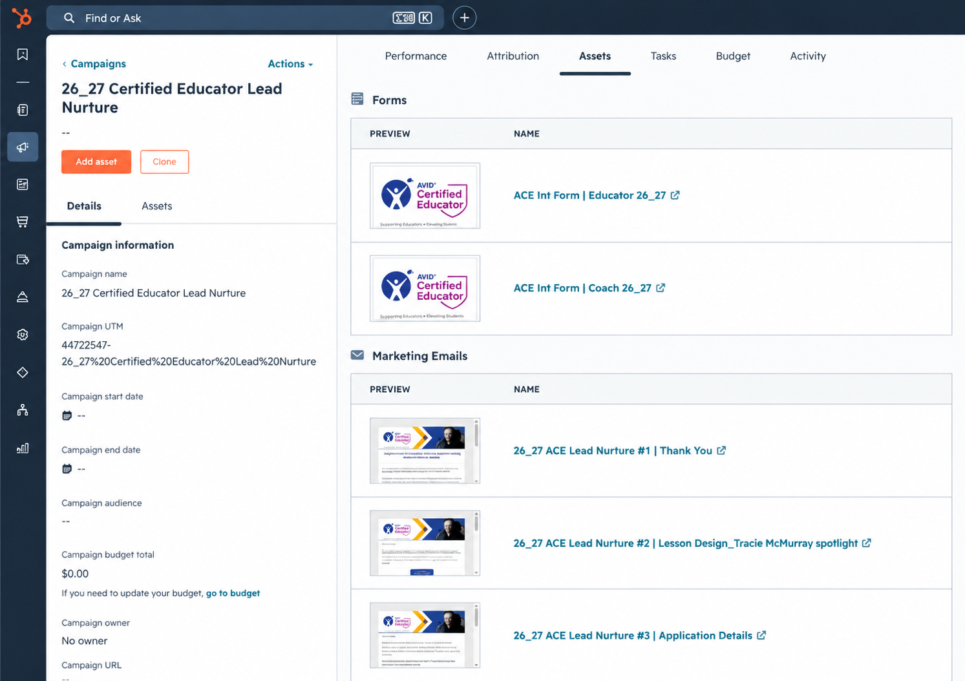Follow the go to budget link
Viewport: 965px width, 681px height.
(x=233, y=593)
